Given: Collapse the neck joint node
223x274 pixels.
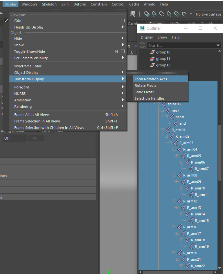Looking at the screenshot, I should (162, 110).
